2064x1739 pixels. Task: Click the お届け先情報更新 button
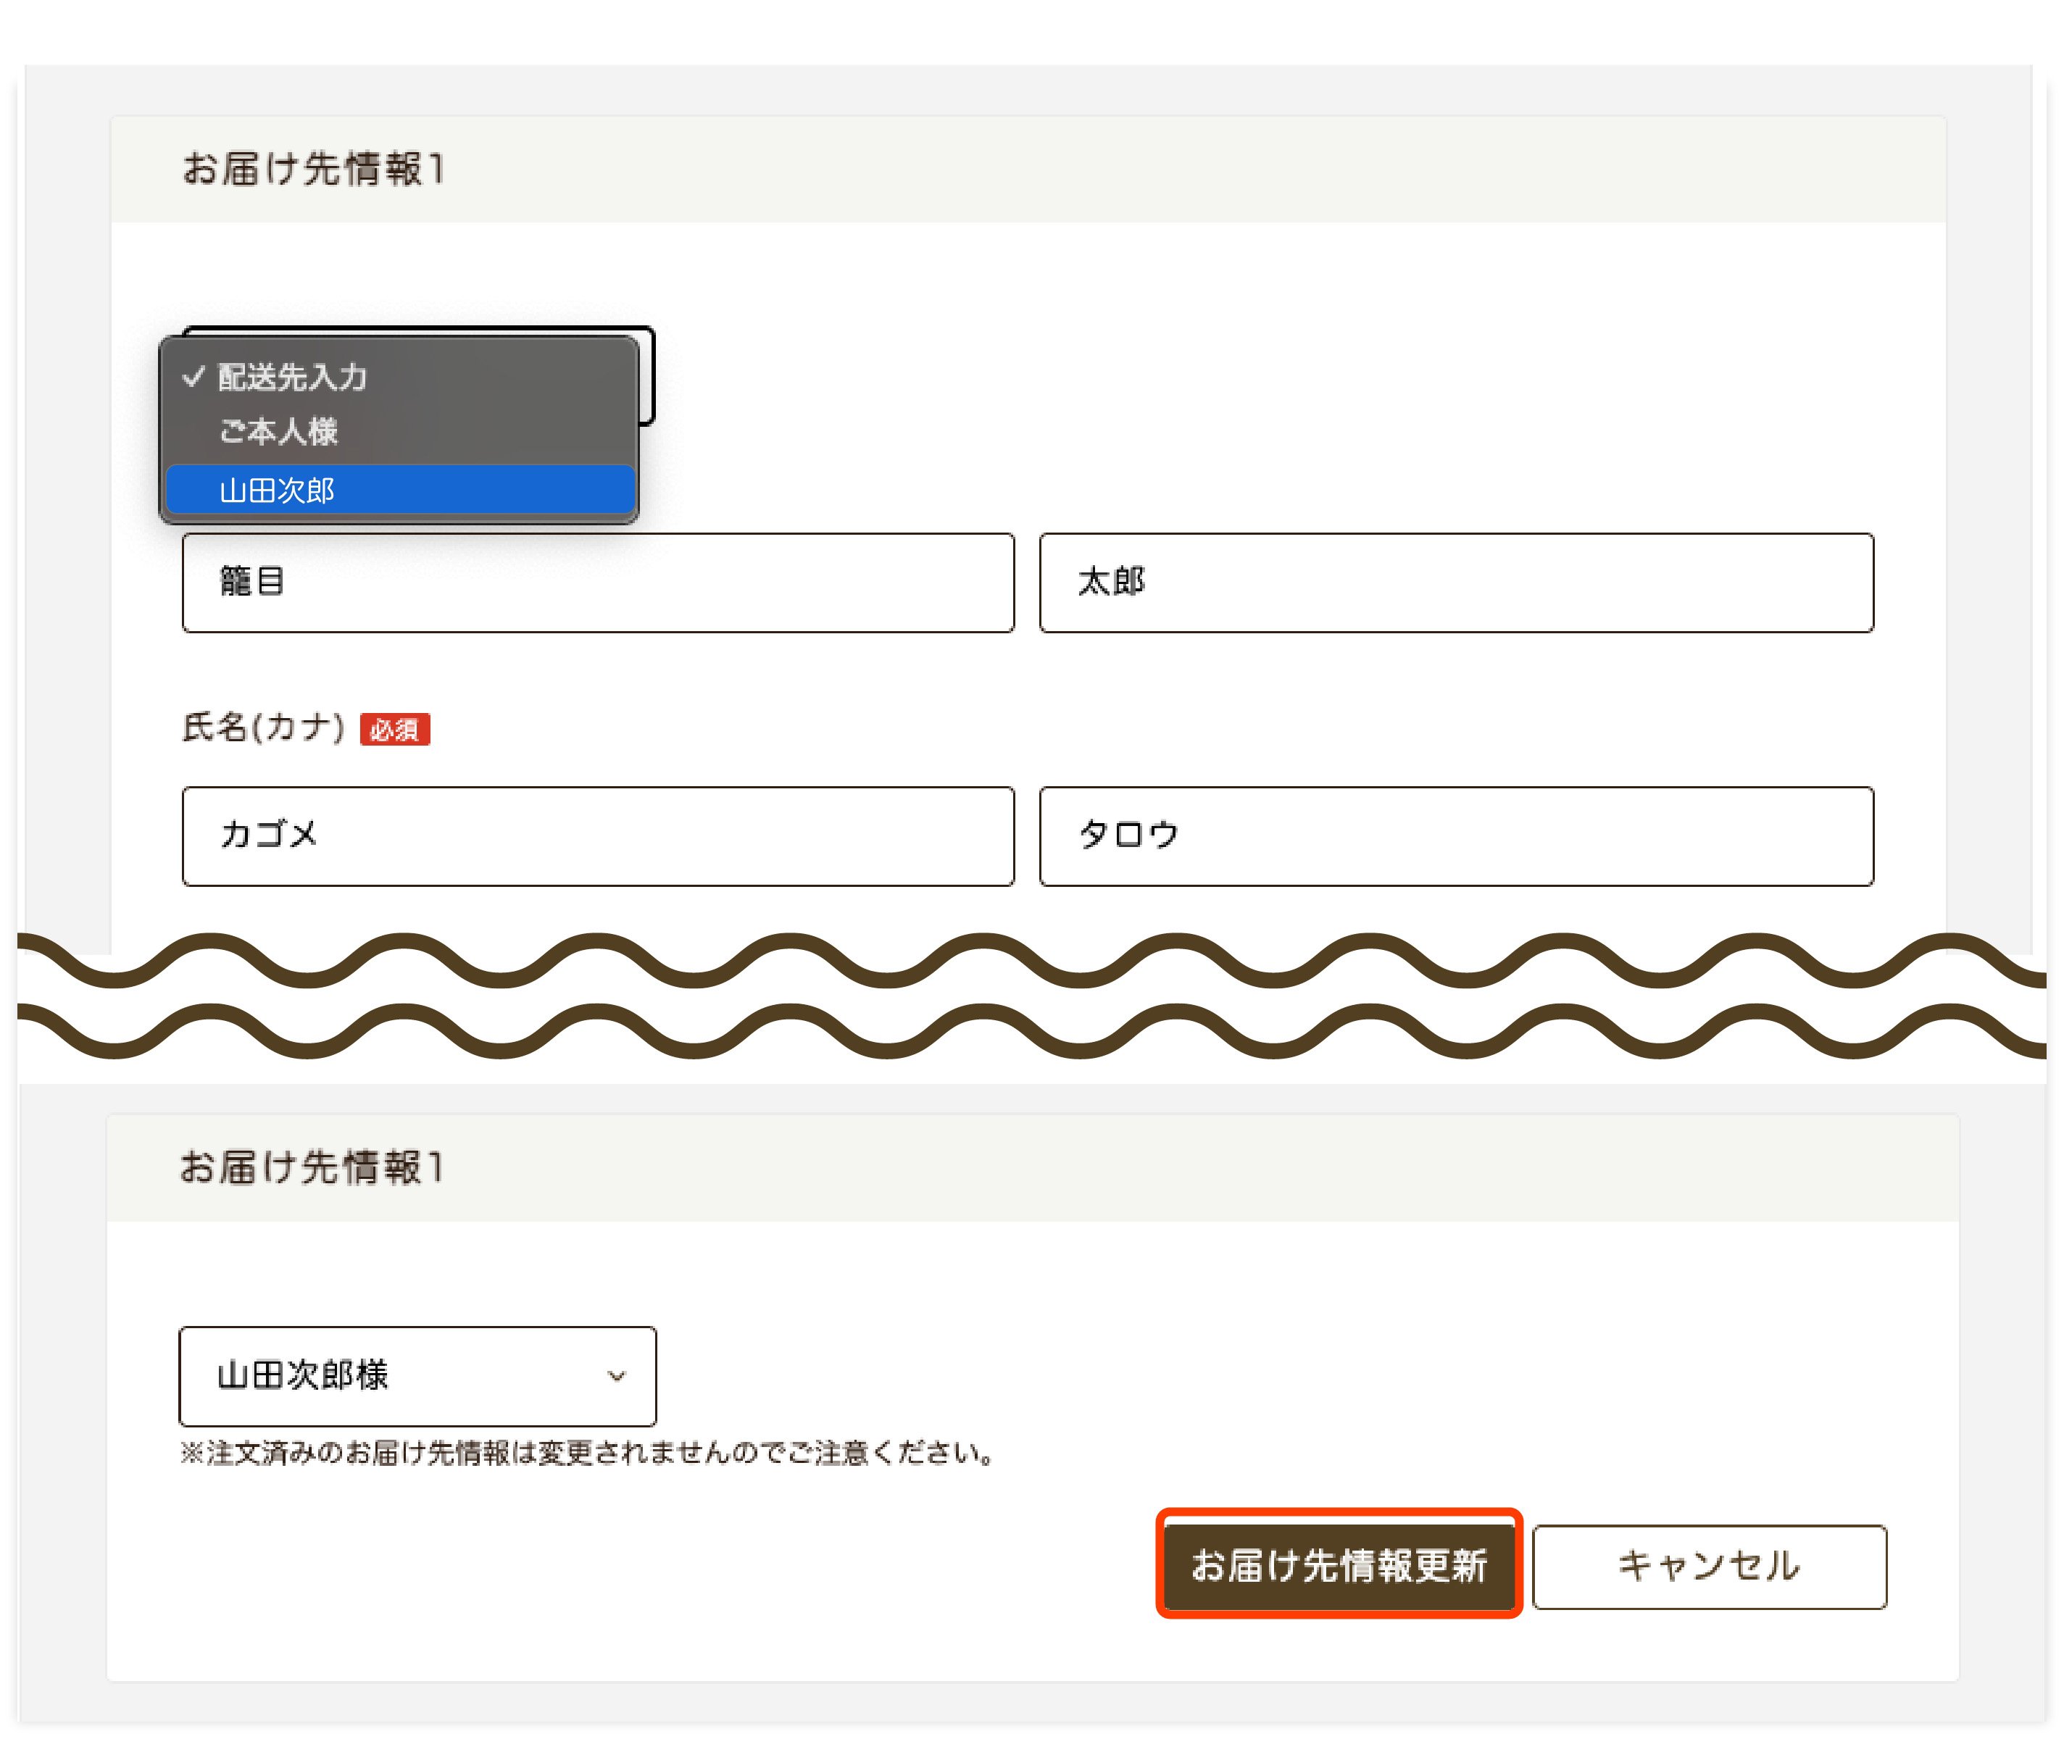1339,1567
